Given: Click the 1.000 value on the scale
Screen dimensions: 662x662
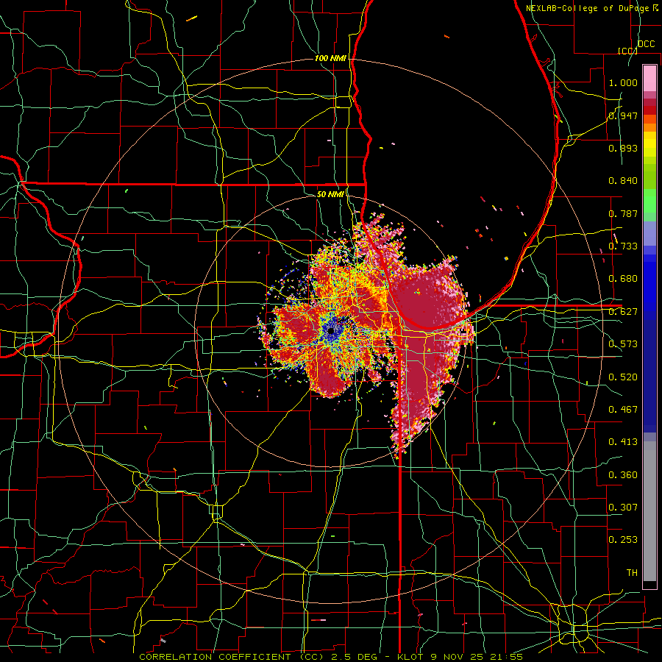Looking at the screenshot, I should click(623, 82).
